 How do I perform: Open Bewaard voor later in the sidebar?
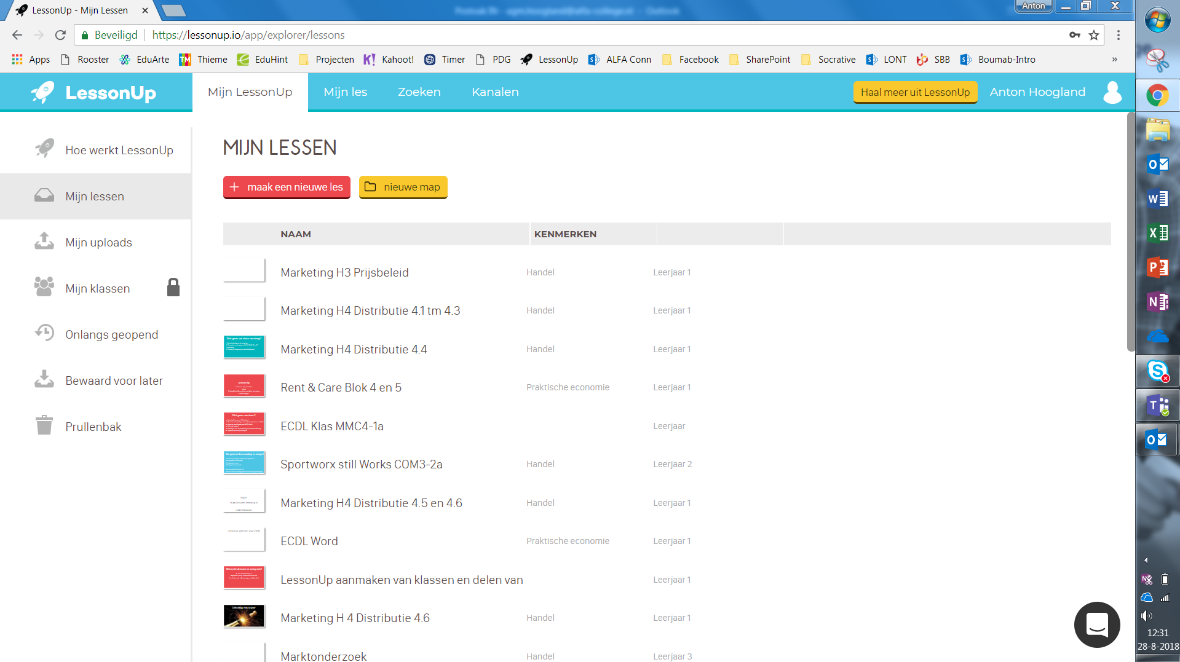114,380
